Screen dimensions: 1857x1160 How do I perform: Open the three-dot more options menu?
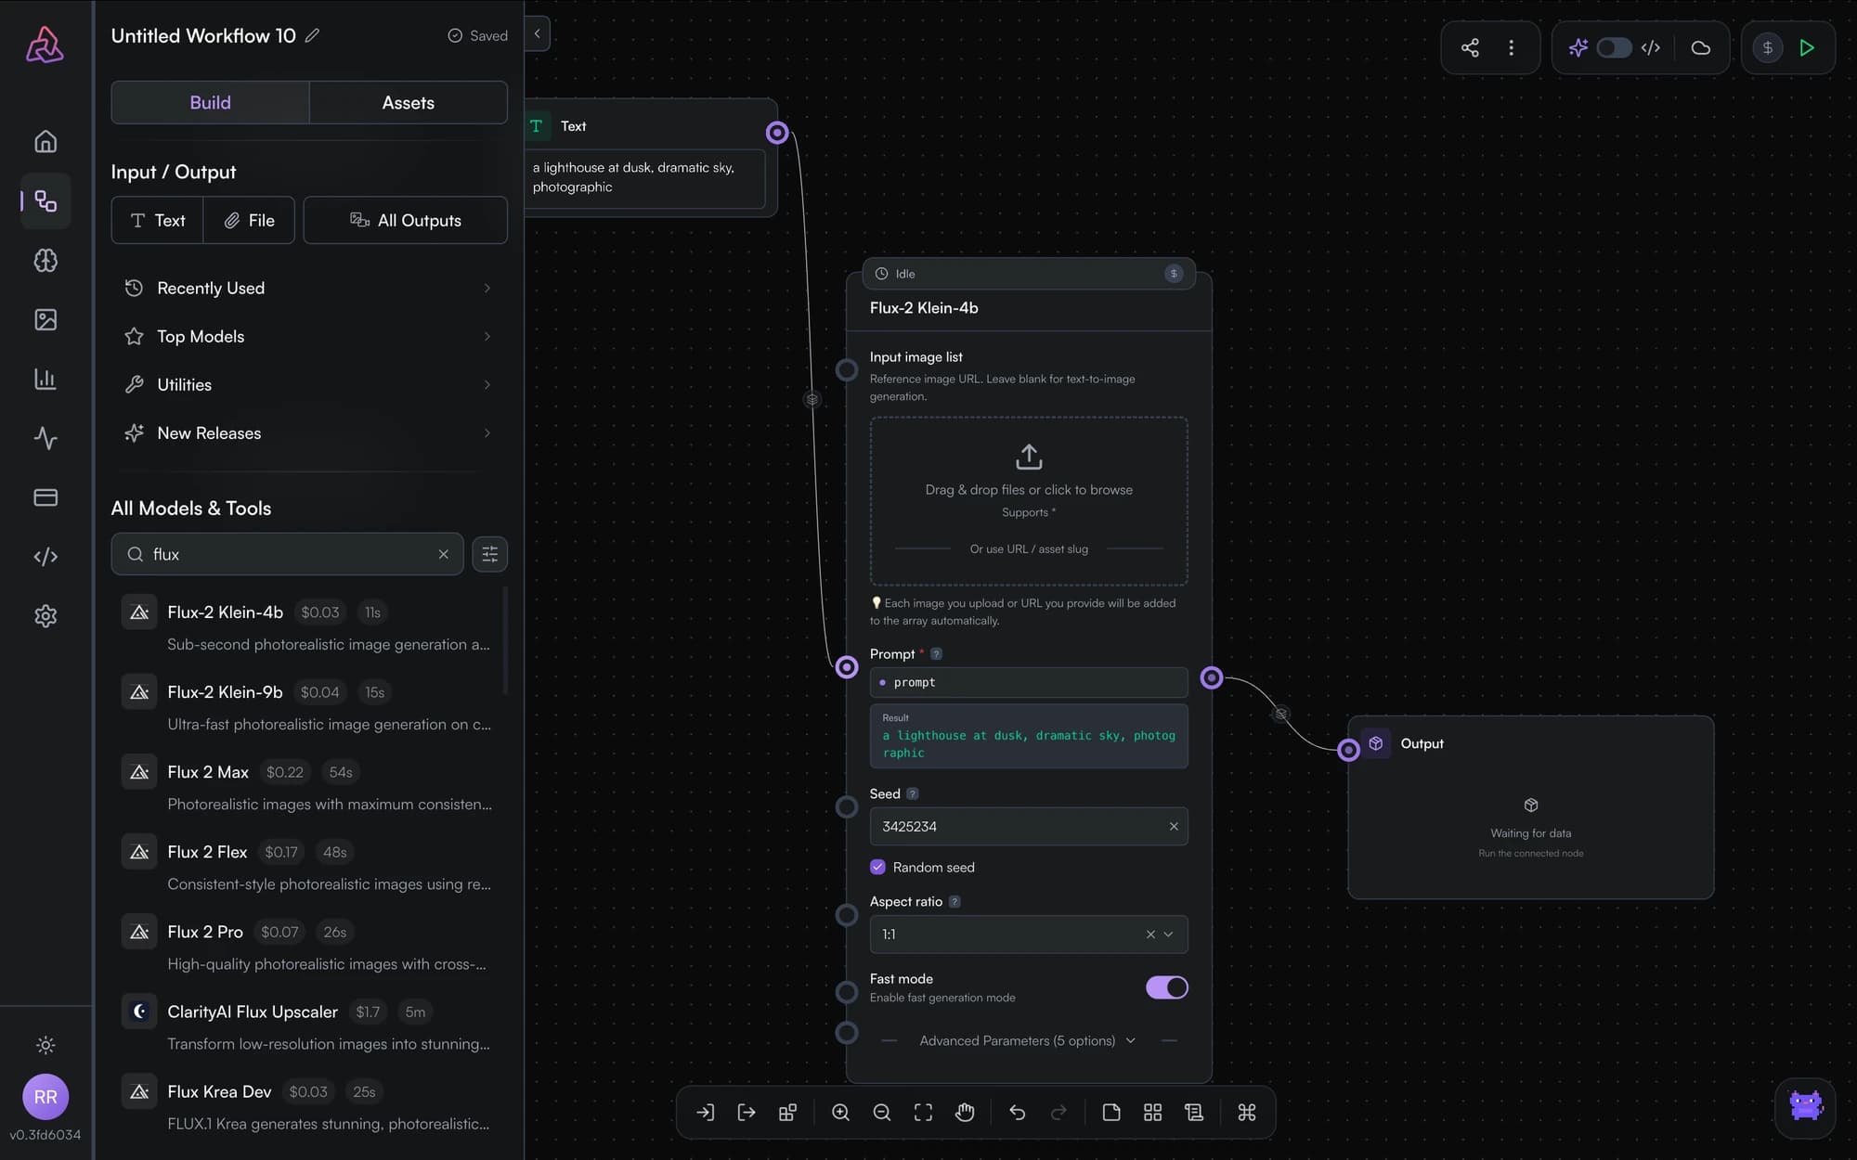click(x=1512, y=47)
